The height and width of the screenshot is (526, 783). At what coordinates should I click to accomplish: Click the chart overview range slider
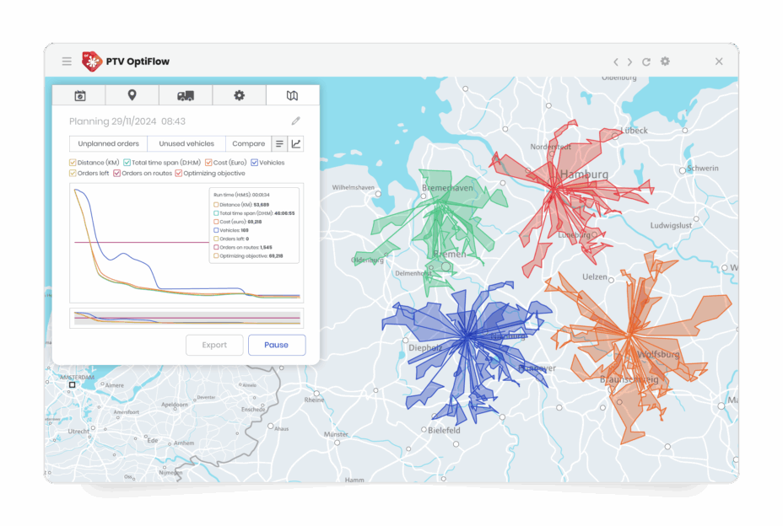[186, 318]
